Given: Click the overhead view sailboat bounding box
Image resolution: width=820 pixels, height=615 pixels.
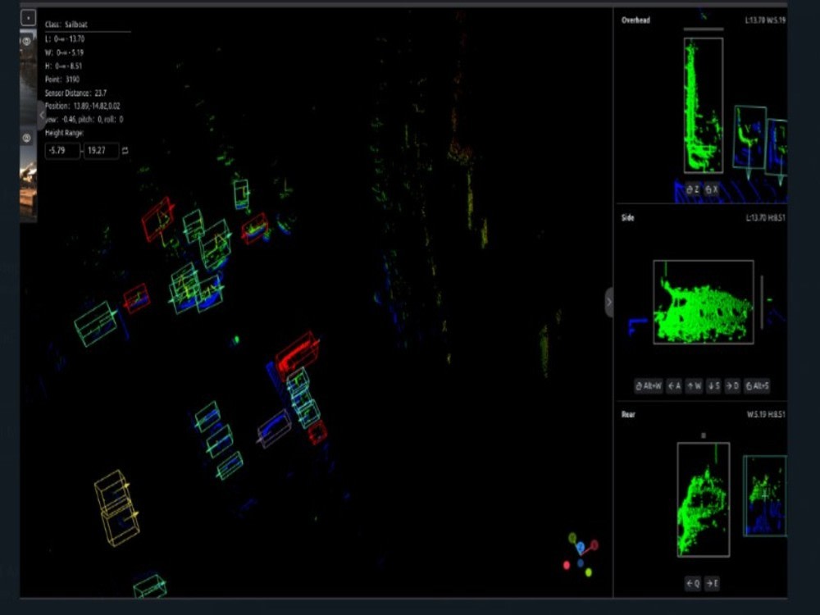Looking at the screenshot, I should pyautogui.click(x=704, y=105).
